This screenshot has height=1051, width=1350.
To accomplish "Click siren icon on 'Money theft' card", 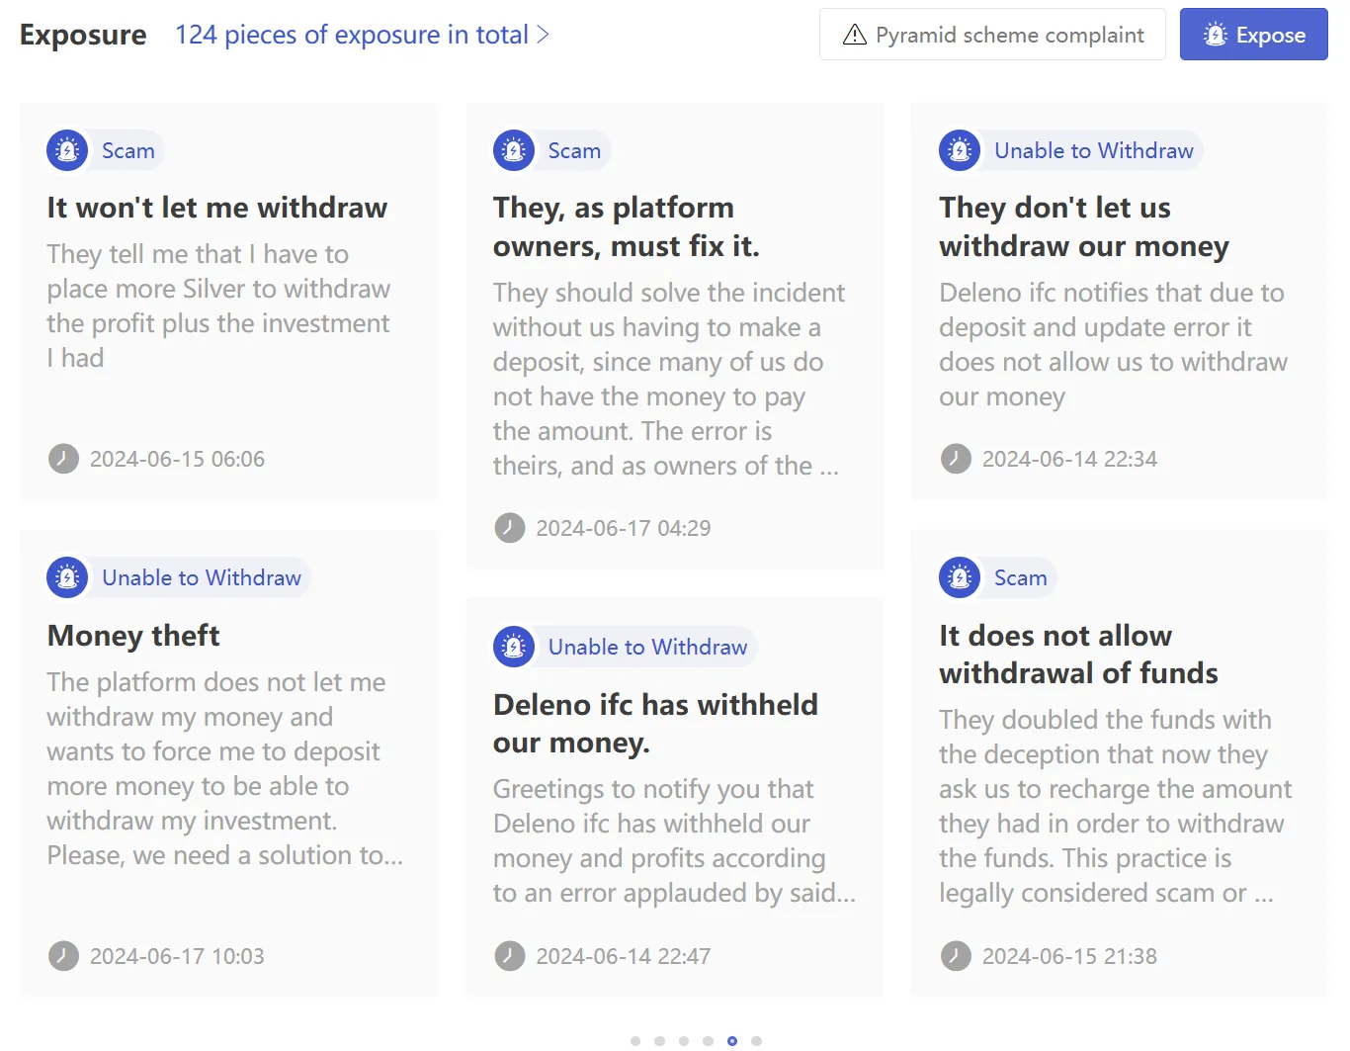I will tap(67, 577).
